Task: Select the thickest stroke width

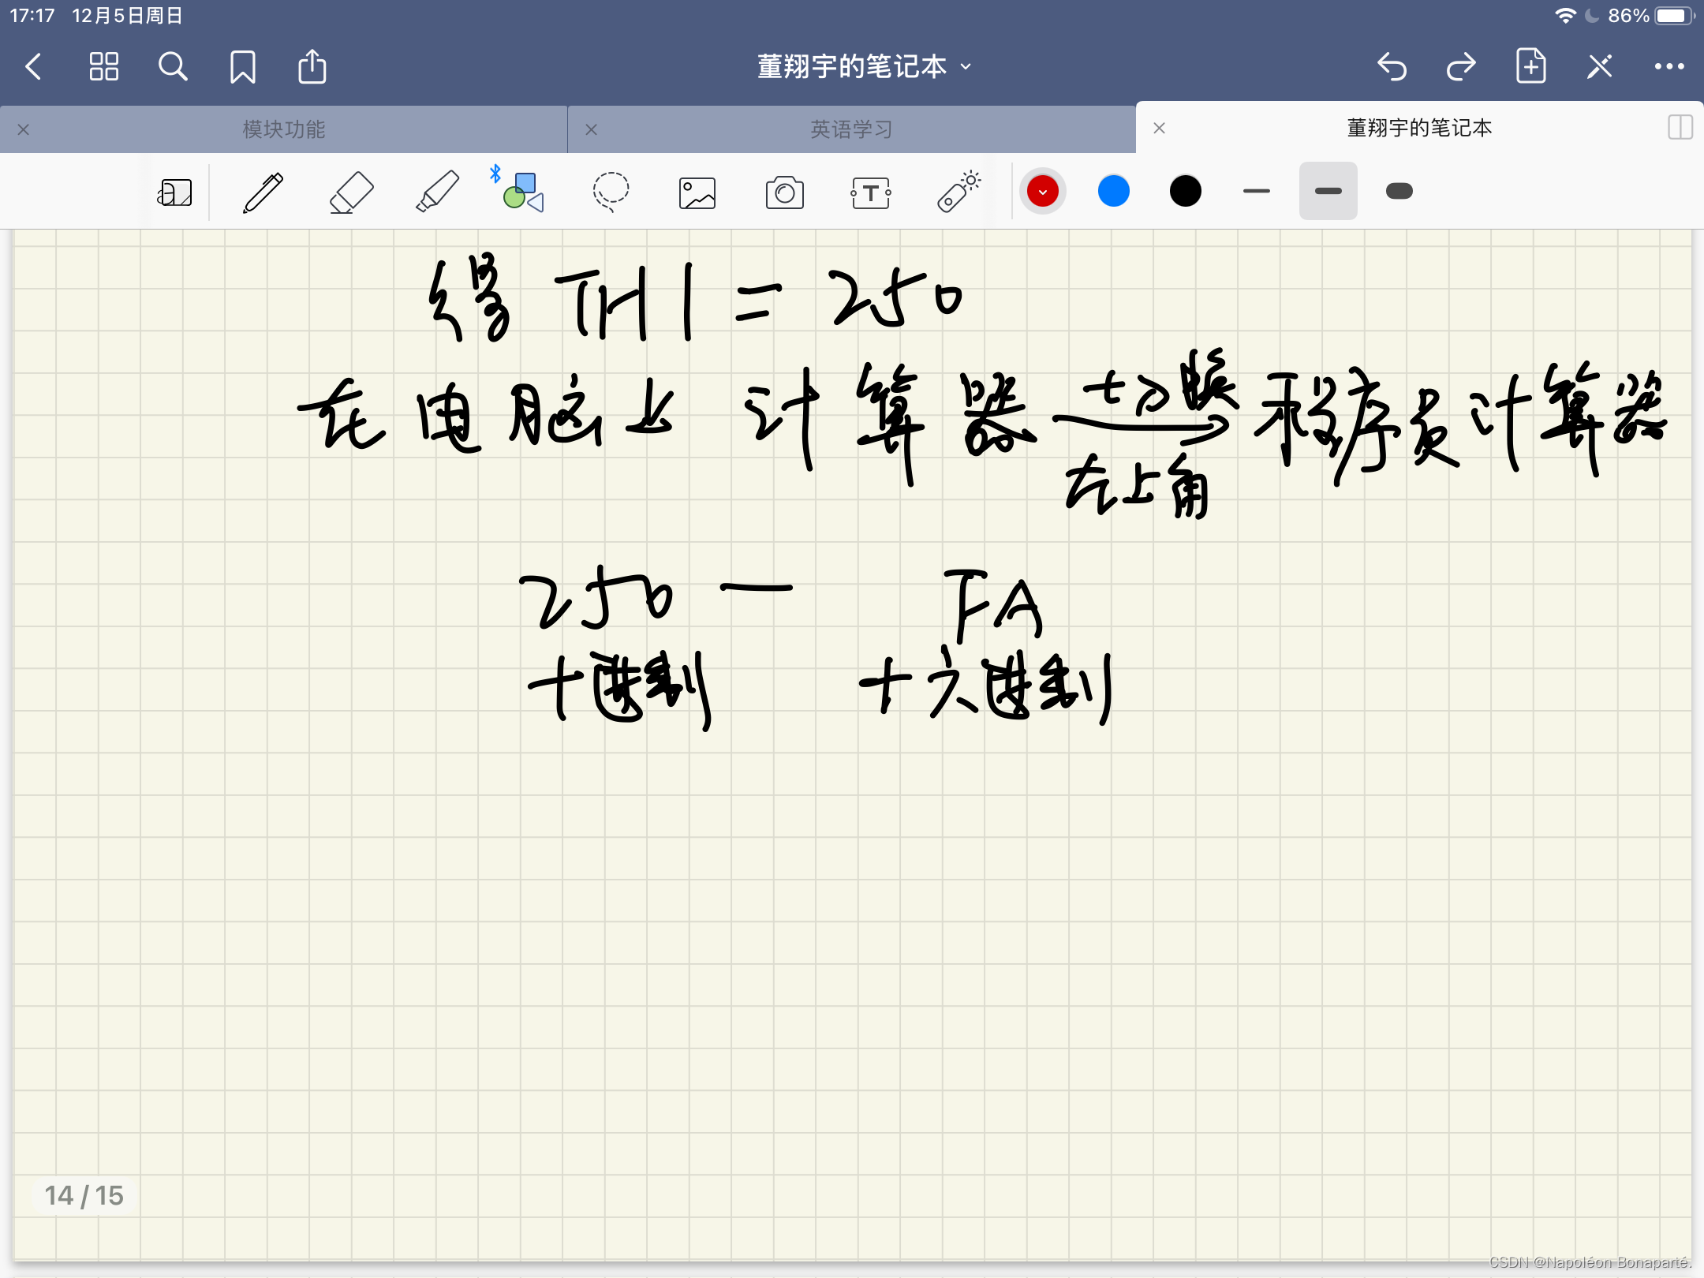Action: pos(1399,192)
